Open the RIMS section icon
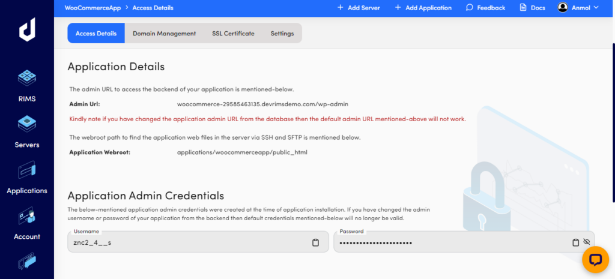The width and height of the screenshot is (615, 279). coord(26,79)
